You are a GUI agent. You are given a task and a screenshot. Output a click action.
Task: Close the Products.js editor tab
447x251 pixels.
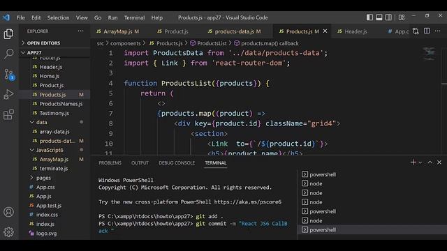click(325, 31)
